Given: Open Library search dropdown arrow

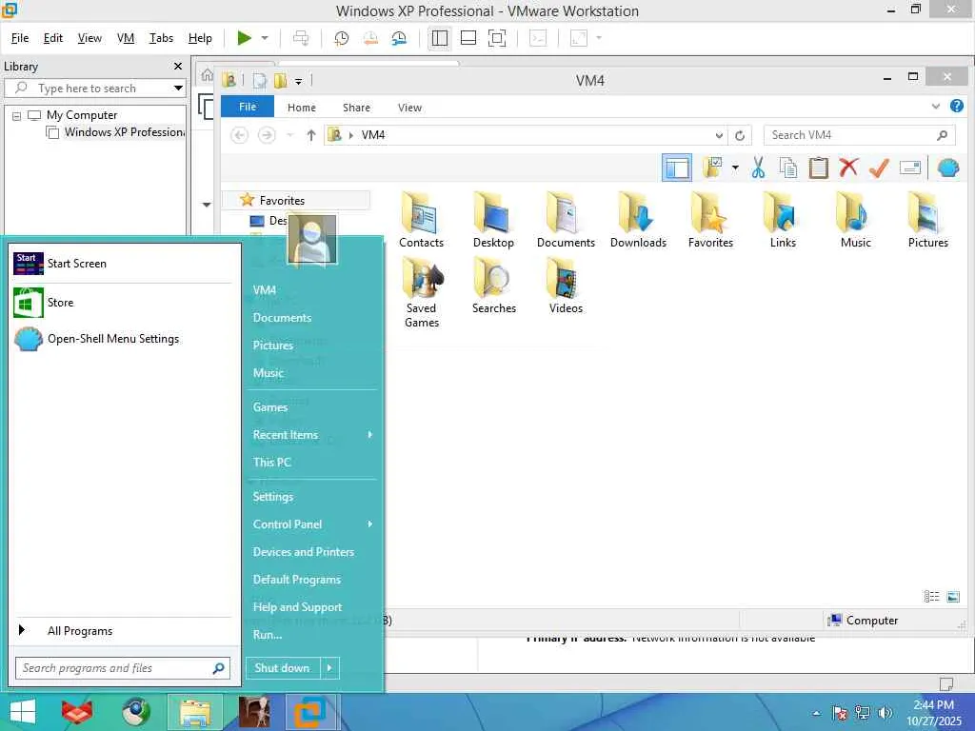Looking at the screenshot, I should coord(178,89).
